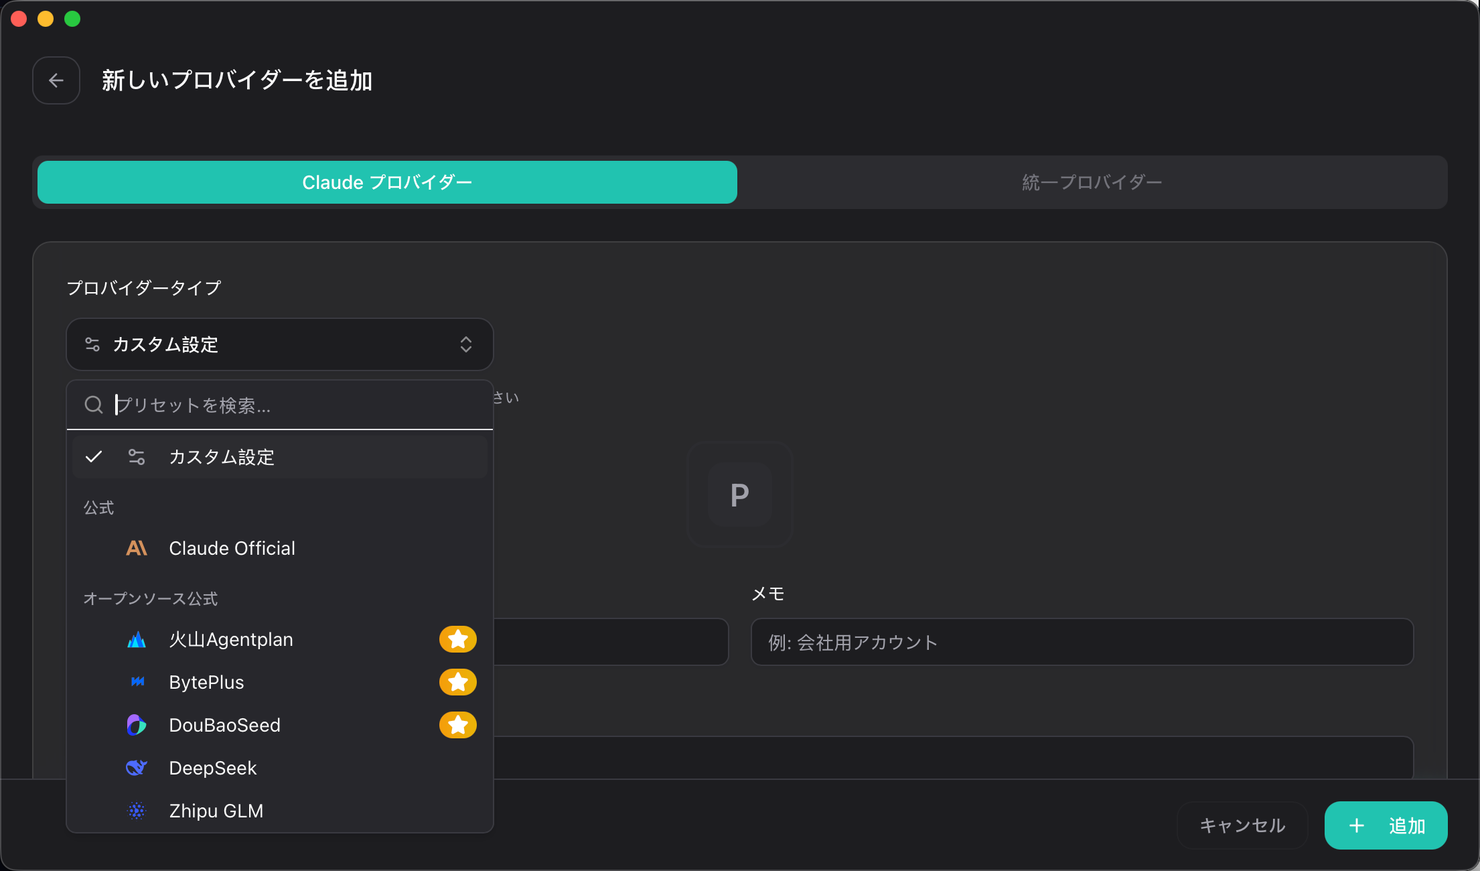Click the BytePlus logo icon

point(137,681)
